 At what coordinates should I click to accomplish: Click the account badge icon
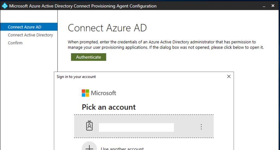click(89, 126)
